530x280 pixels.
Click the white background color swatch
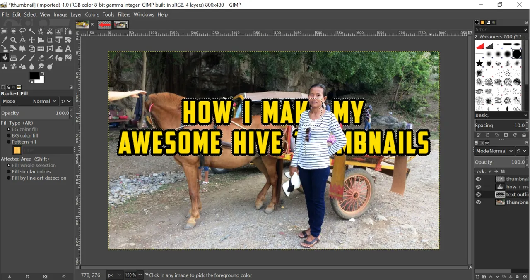[41, 80]
